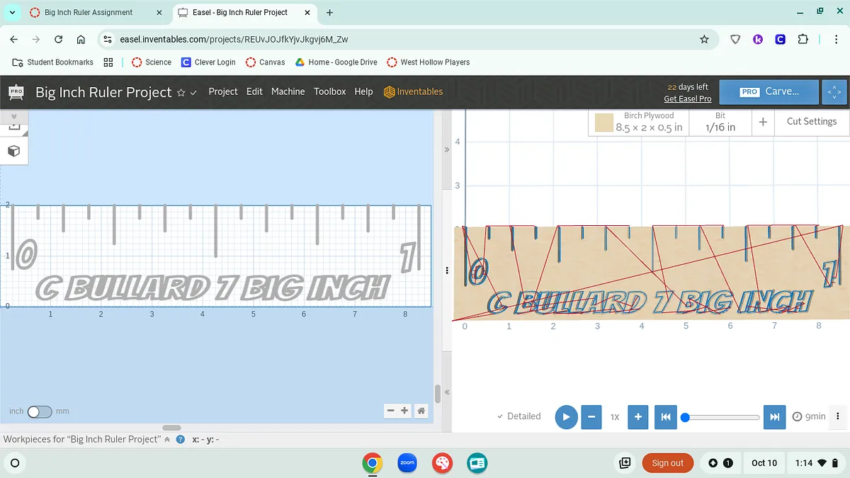The width and height of the screenshot is (850, 478).
Task: Open the Toolbox menu
Action: pyautogui.click(x=329, y=91)
